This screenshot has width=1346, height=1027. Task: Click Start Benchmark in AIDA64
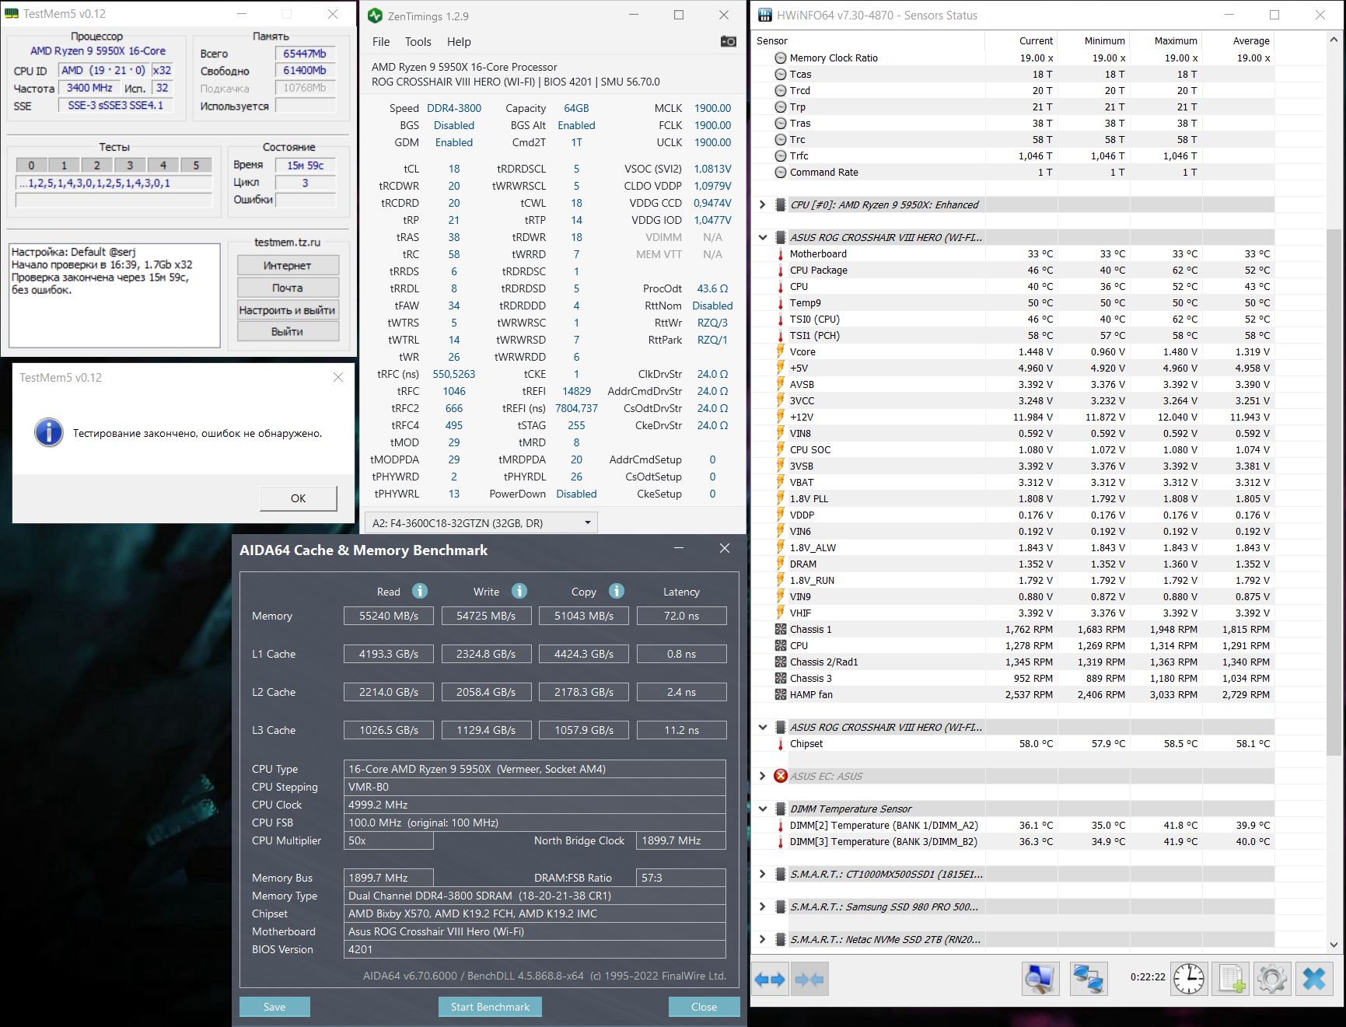[x=490, y=1007]
